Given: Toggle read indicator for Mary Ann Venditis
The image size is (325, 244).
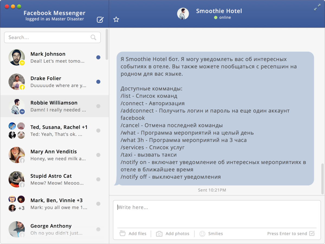Looking at the screenshot, I should 98,155.
